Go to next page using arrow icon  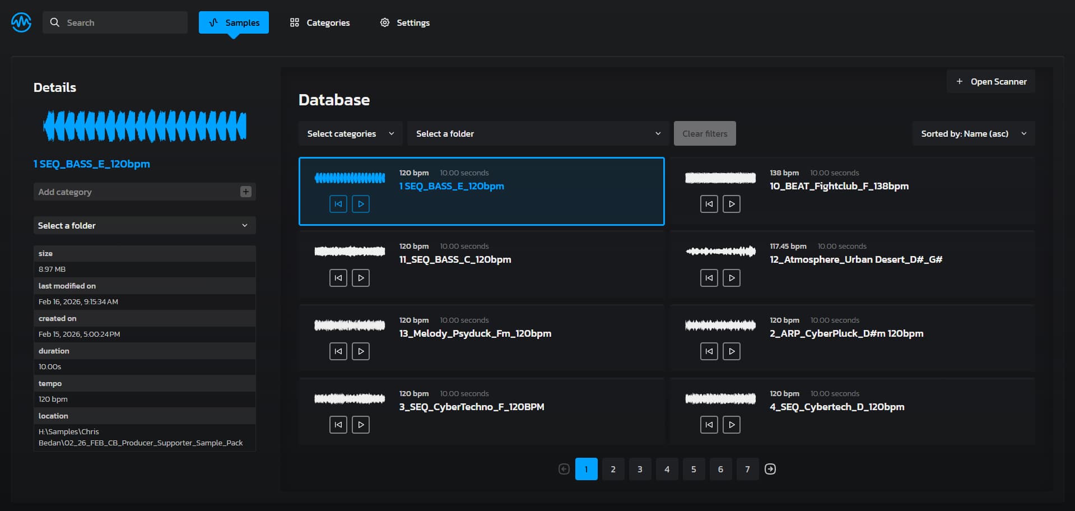pyautogui.click(x=770, y=469)
